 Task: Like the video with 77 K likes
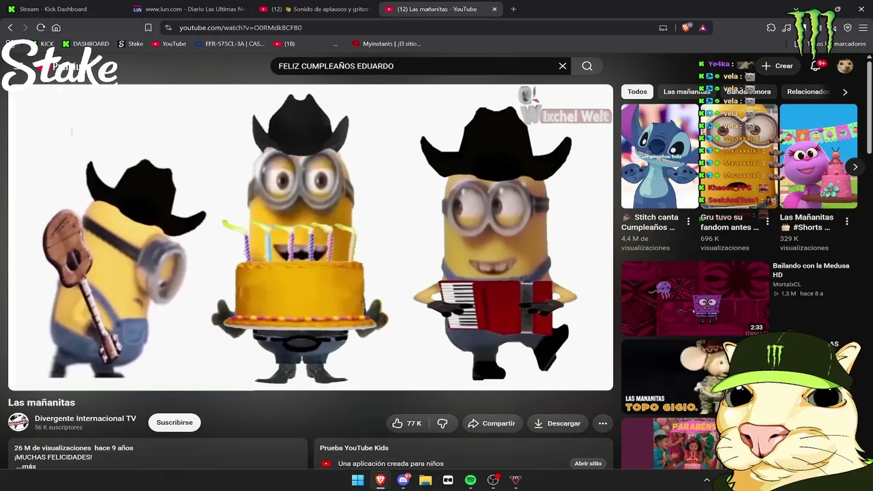[x=407, y=423]
